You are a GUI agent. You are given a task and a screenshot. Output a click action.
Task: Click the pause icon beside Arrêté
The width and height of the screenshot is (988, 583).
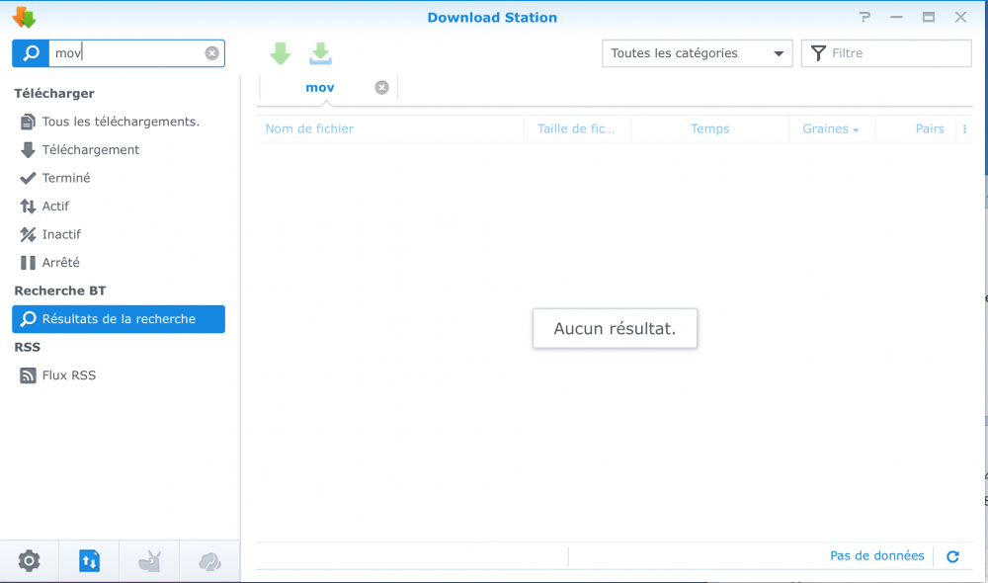(28, 263)
